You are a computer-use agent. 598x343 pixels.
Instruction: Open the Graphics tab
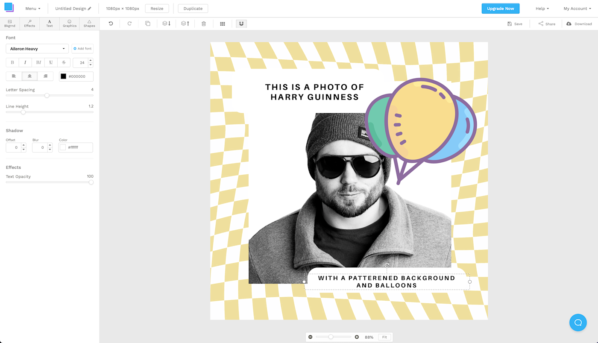point(70,23)
